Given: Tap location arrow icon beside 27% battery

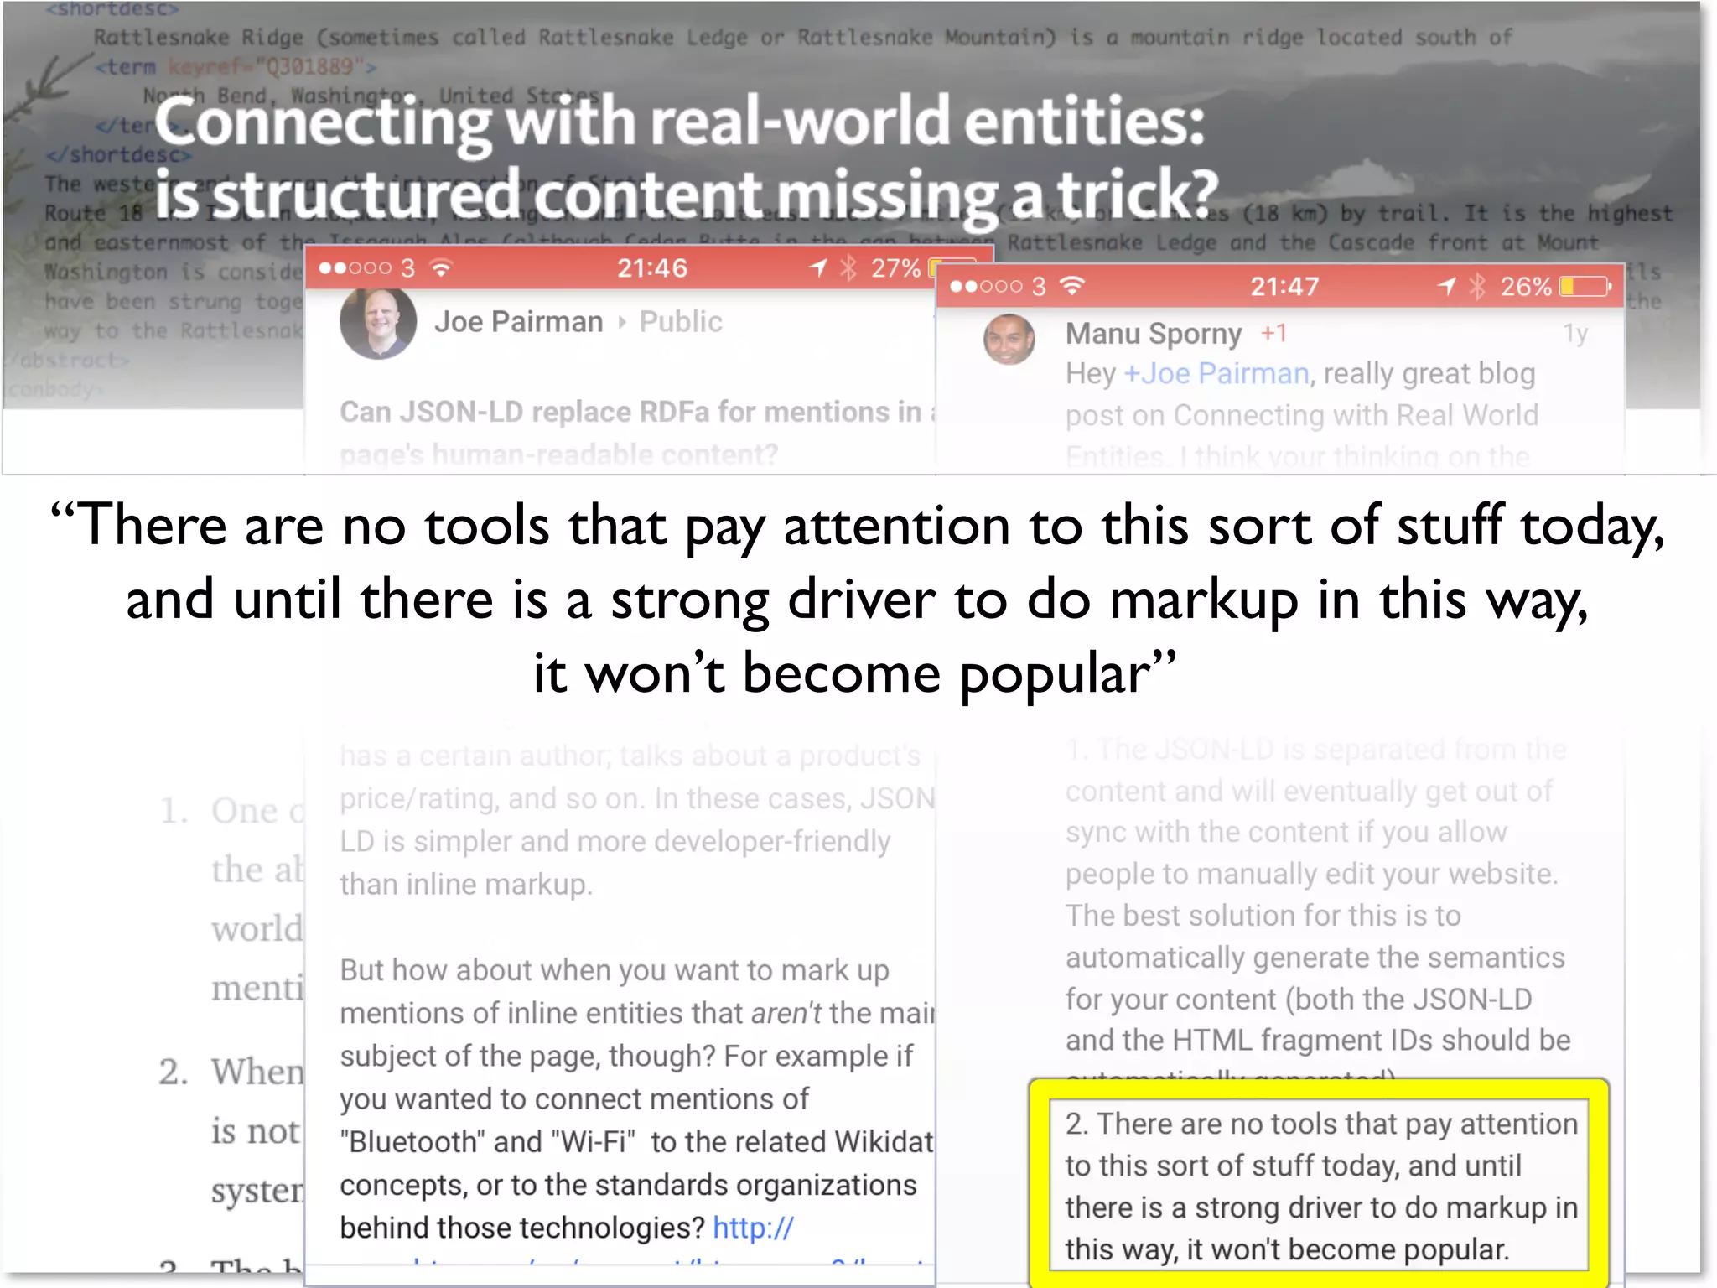Looking at the screenshot, I should click(x=817, y=267).
